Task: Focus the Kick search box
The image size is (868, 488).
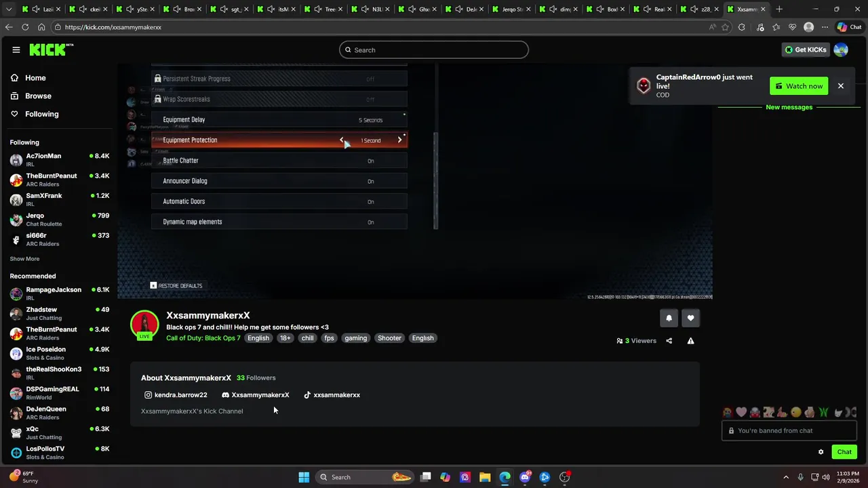Action: tap(434, 49)
